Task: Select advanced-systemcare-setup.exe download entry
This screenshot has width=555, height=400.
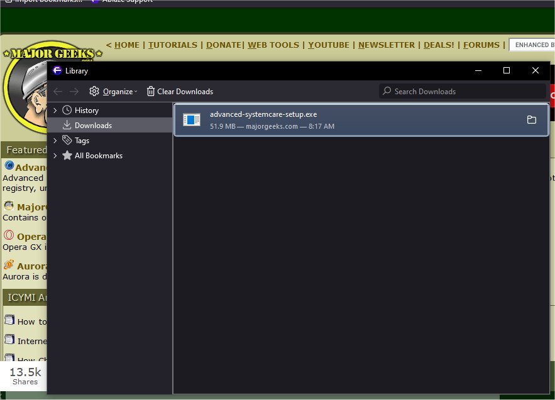Action: pyautogui.click(x=361, y=120)
